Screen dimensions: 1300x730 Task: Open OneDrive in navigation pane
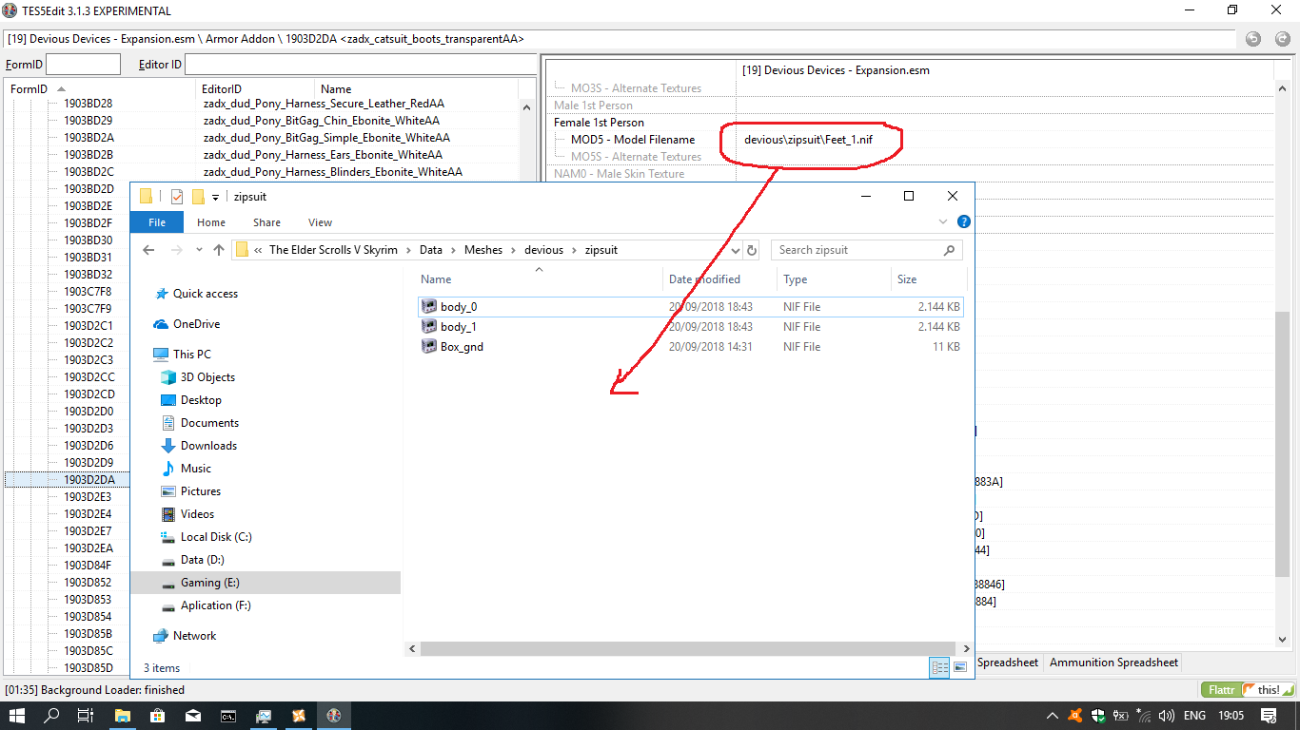click(x=196, y=324)
